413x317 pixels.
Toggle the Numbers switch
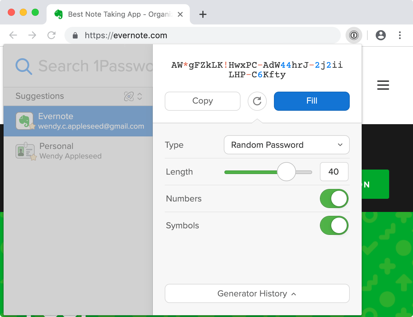334,198
